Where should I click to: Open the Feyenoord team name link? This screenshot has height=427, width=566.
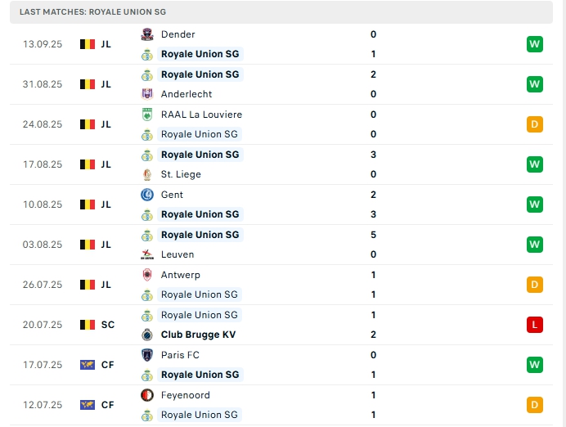pos(185,395)
